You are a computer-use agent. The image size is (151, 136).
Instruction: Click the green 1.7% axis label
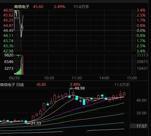click(x=141, y=41)
